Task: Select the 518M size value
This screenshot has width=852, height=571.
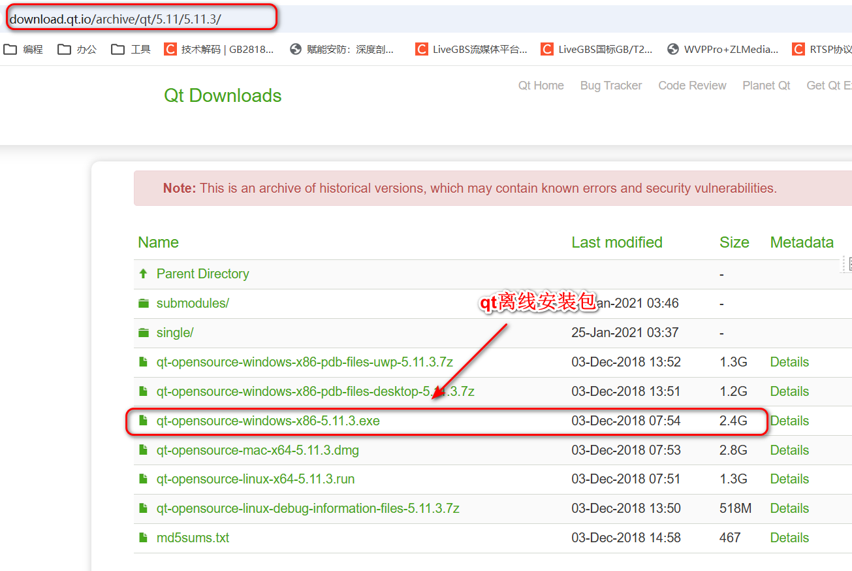Action: [735, 508]
